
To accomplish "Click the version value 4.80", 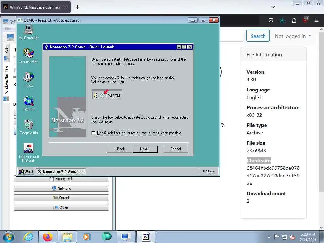I will point(251,79).
